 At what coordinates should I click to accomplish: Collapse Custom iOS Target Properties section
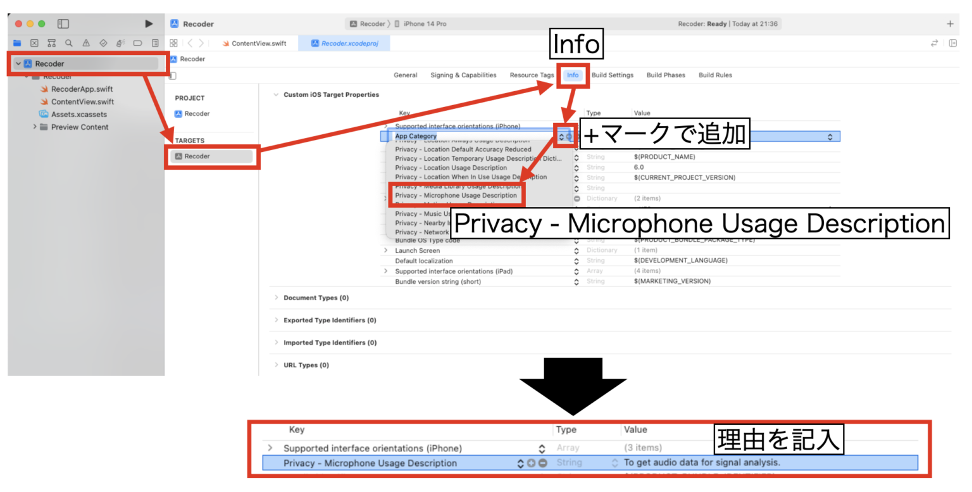pos(276,95)
